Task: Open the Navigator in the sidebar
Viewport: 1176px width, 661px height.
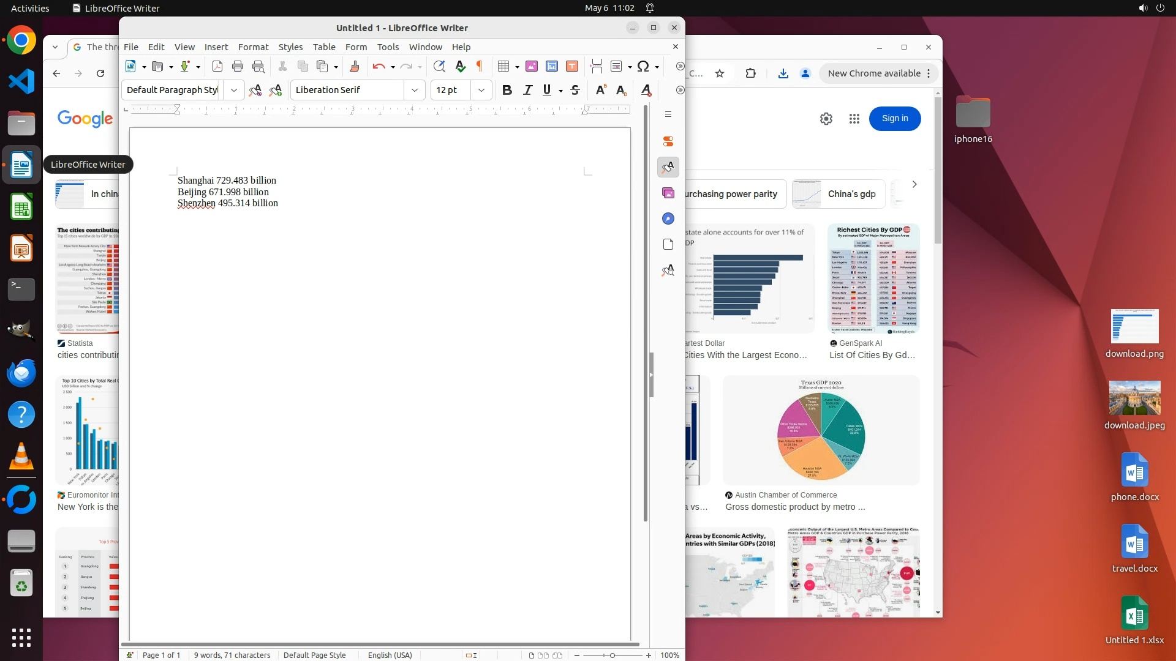Action: (x=668, y=218)
